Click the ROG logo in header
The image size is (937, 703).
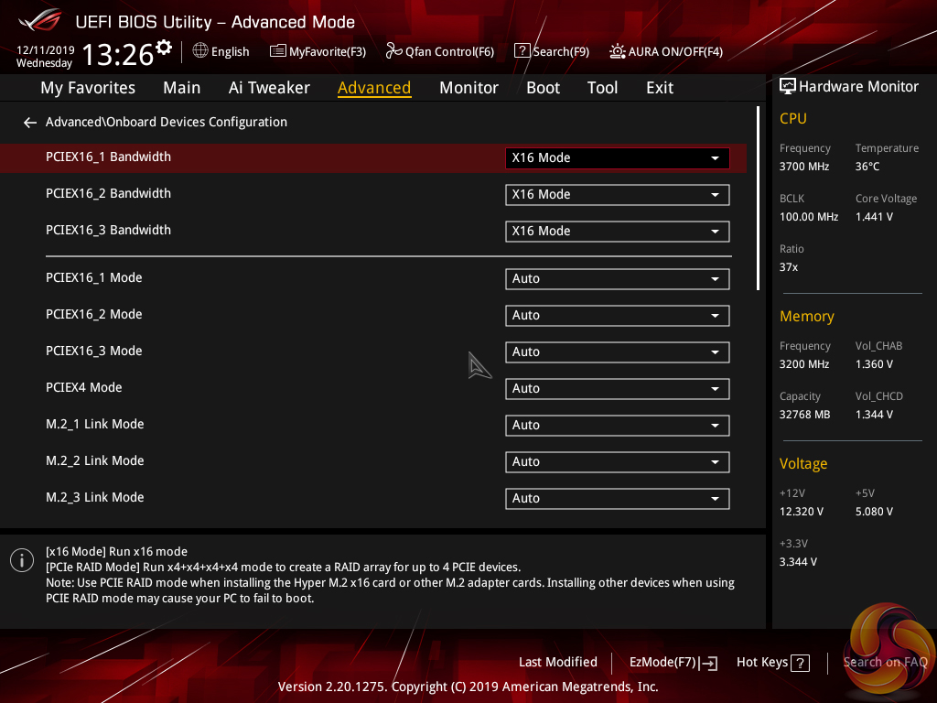[x=40, y=20]
